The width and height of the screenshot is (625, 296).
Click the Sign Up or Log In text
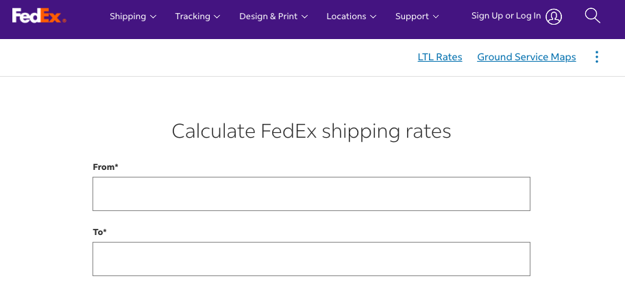[x=506, y=16]
